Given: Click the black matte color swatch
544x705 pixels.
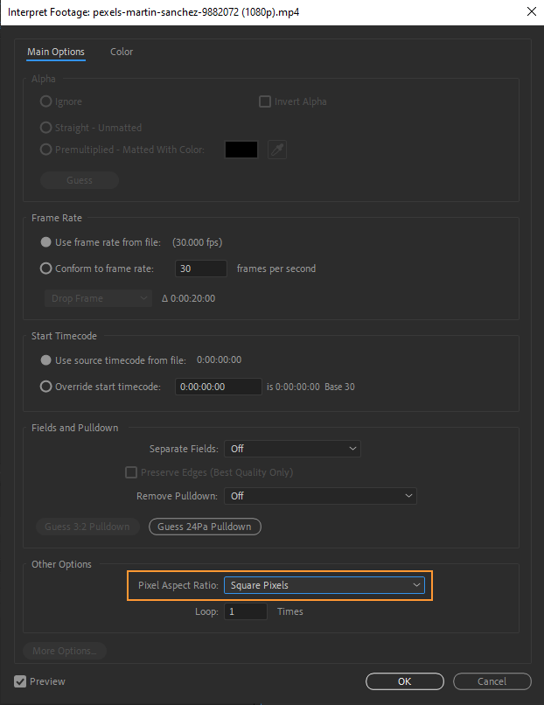Looking at the screenshot, I should [241, 150].
